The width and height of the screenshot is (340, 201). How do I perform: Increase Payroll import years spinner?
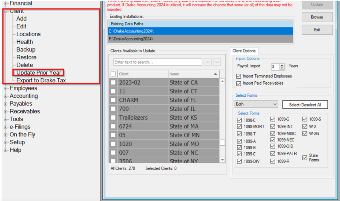282,65
